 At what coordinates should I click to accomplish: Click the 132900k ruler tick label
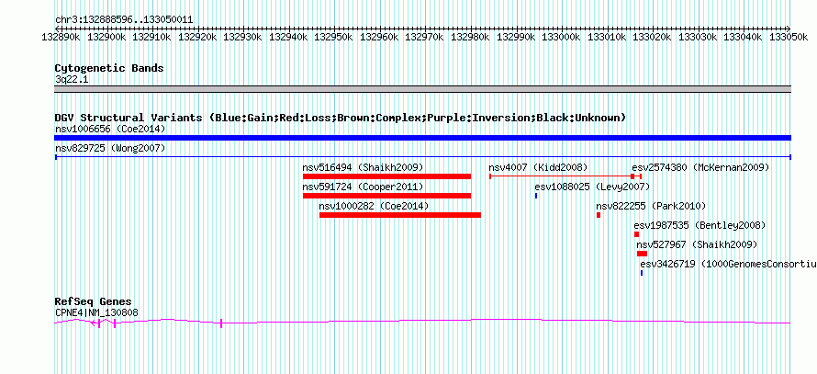(x=106, y=37)
